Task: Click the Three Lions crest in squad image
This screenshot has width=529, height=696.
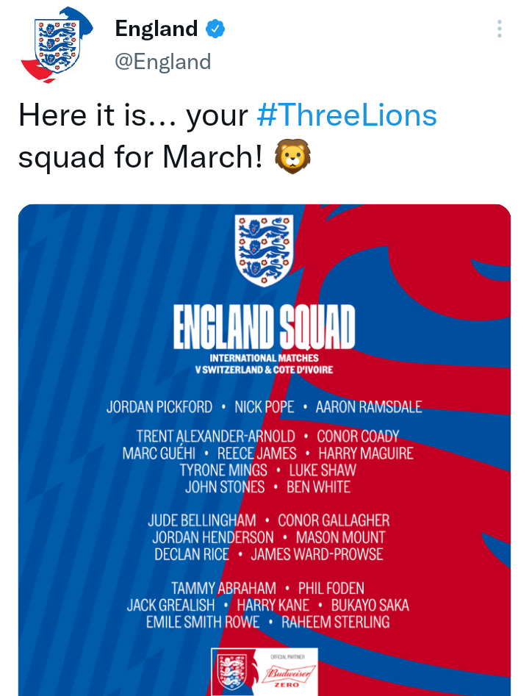Action: pos(264,251)
